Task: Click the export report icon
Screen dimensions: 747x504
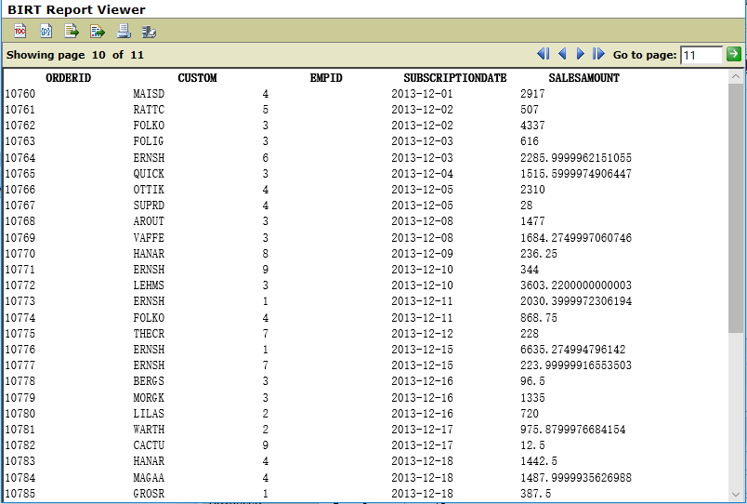Action: pyautogui.click(x=98, y=32)
